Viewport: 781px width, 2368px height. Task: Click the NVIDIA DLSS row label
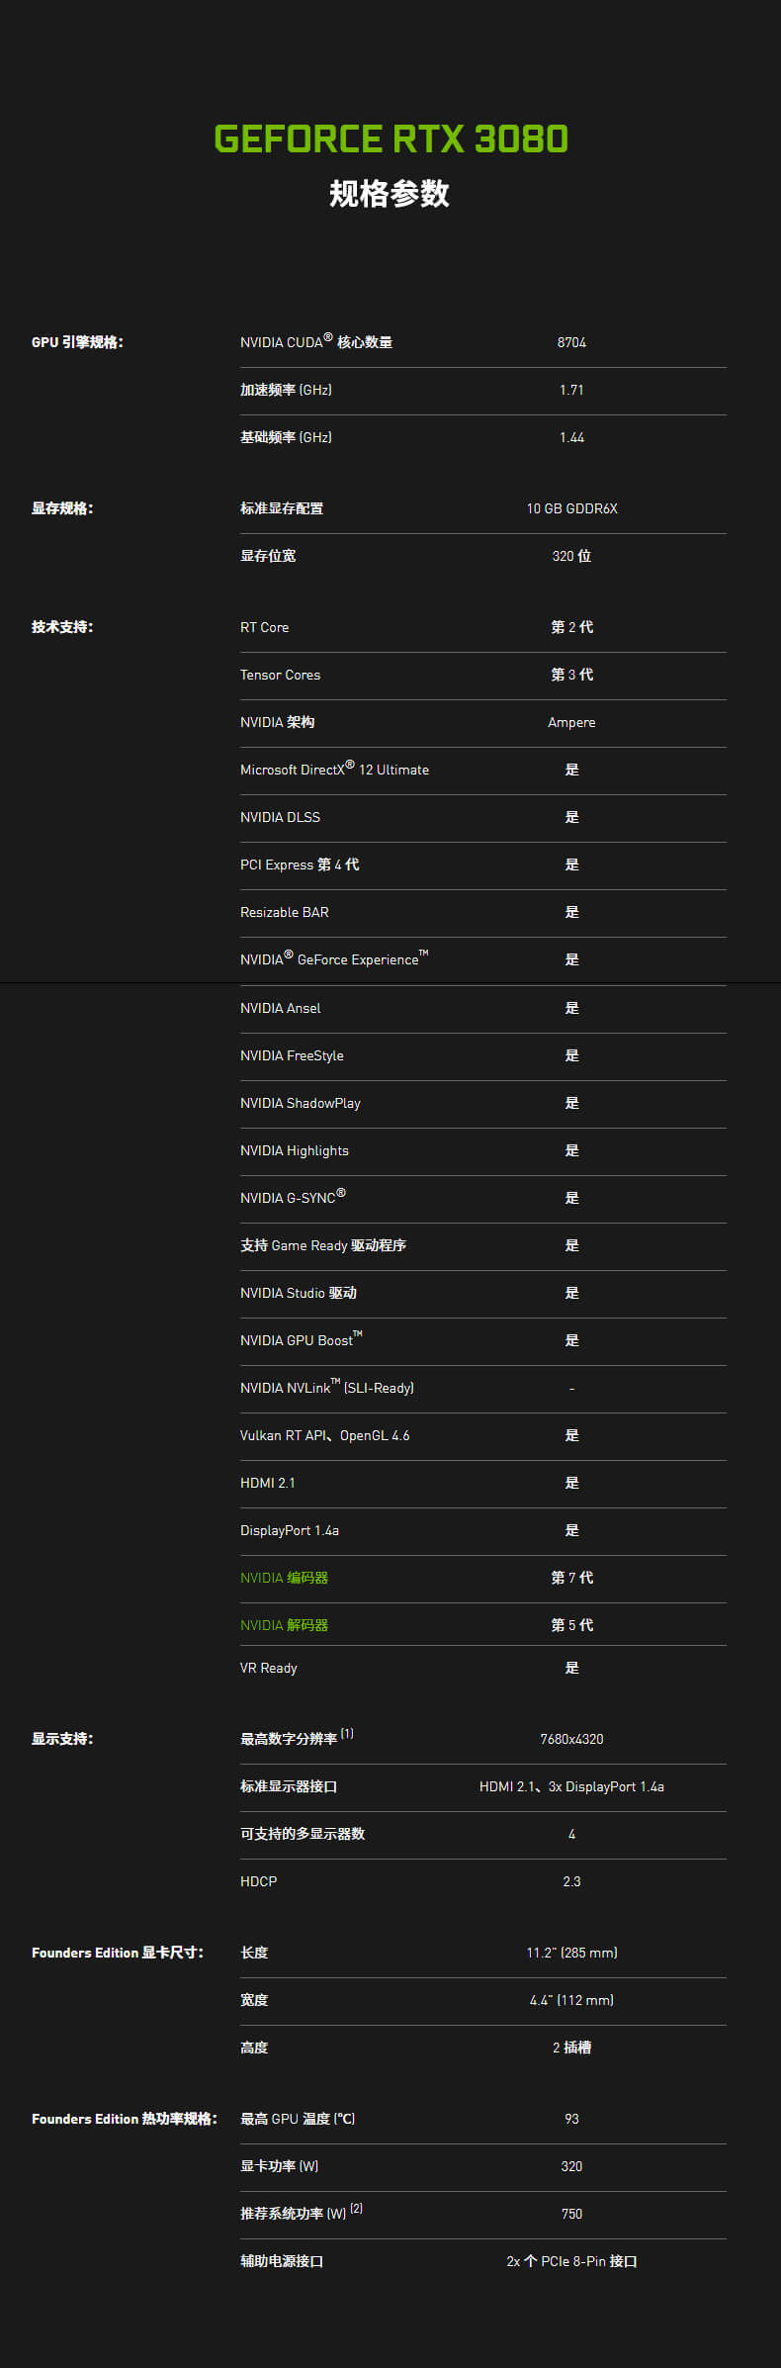[280, 817]
